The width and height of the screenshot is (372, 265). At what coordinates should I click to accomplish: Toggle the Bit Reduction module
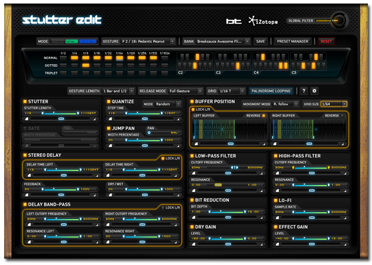[192, 200]
